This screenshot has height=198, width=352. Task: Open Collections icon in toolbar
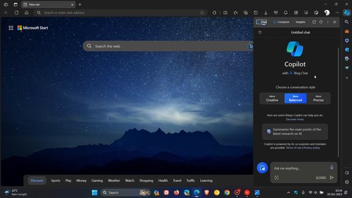click(x=246, y=13)
